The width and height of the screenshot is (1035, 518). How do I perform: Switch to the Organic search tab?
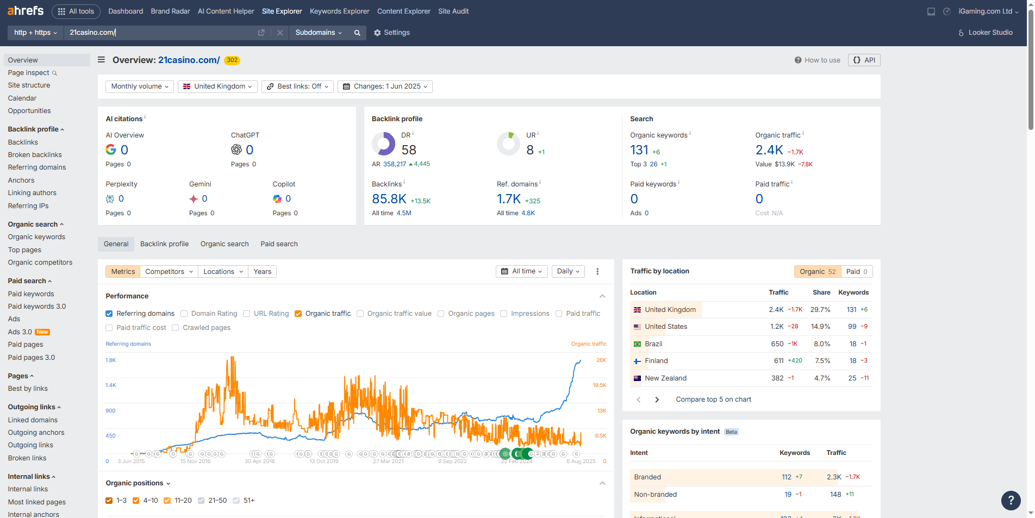point(225,244)
